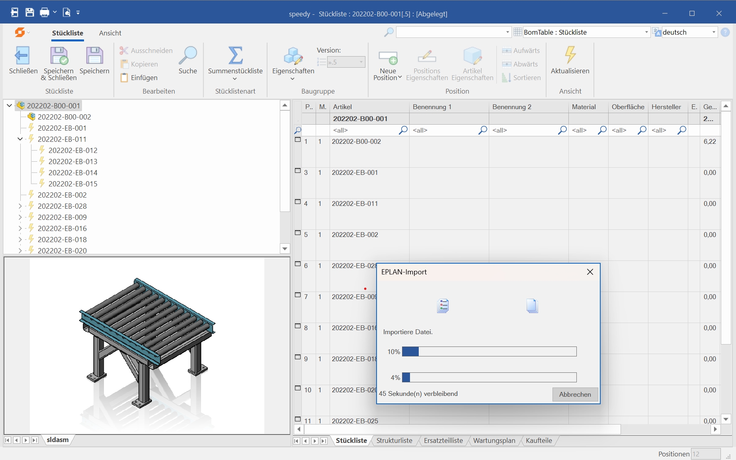Click Abbrechen in EPLAN-Import dialog
The image size is (736, 460).
click(575, 394)
